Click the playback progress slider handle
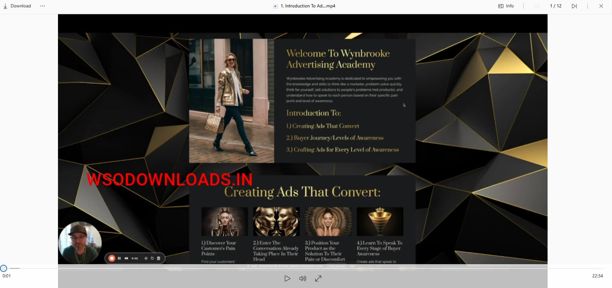612x288 pixels. pyautogui.click(x=4, y=268)
